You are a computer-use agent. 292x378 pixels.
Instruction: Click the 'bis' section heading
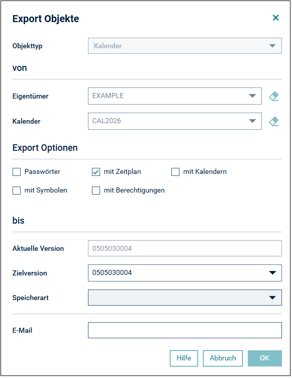[x=19, y=221]
